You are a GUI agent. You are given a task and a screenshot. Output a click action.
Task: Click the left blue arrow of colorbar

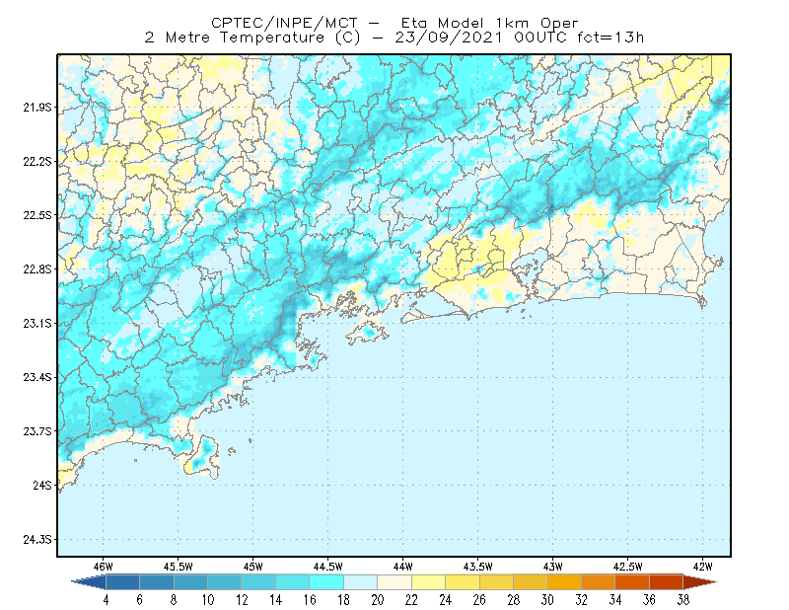tap(89, 582)
